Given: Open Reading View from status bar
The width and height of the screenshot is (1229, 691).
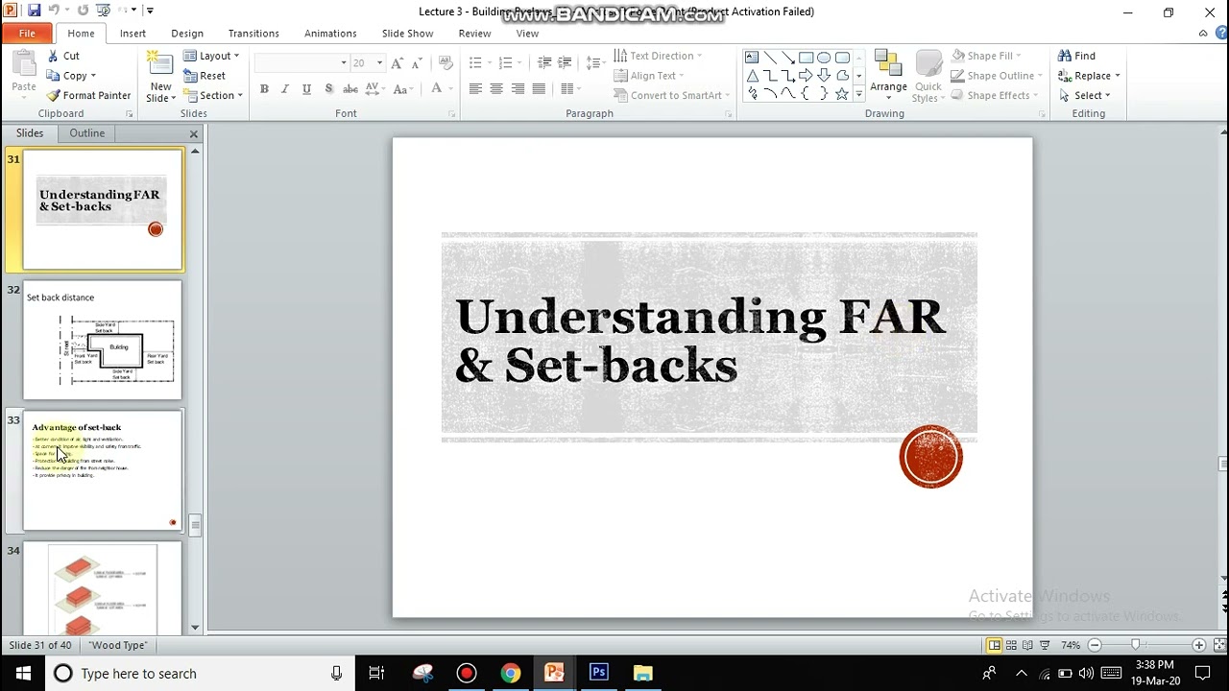Looking at the screenshot, I should tap(1027, 645).
